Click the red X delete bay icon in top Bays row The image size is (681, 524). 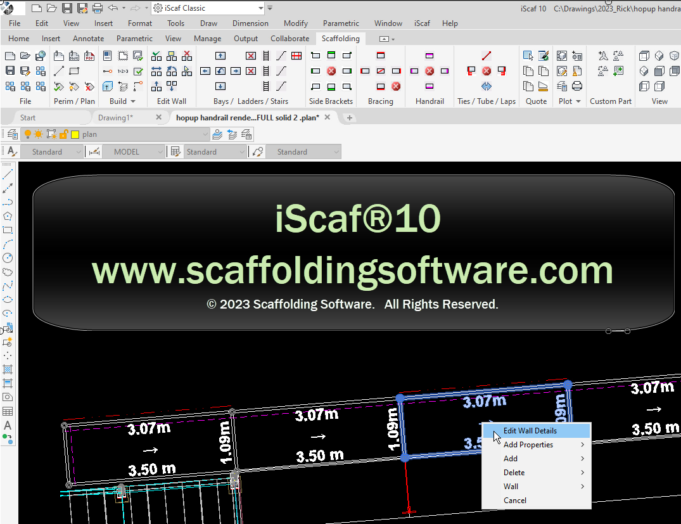click(x=251, y=56)
